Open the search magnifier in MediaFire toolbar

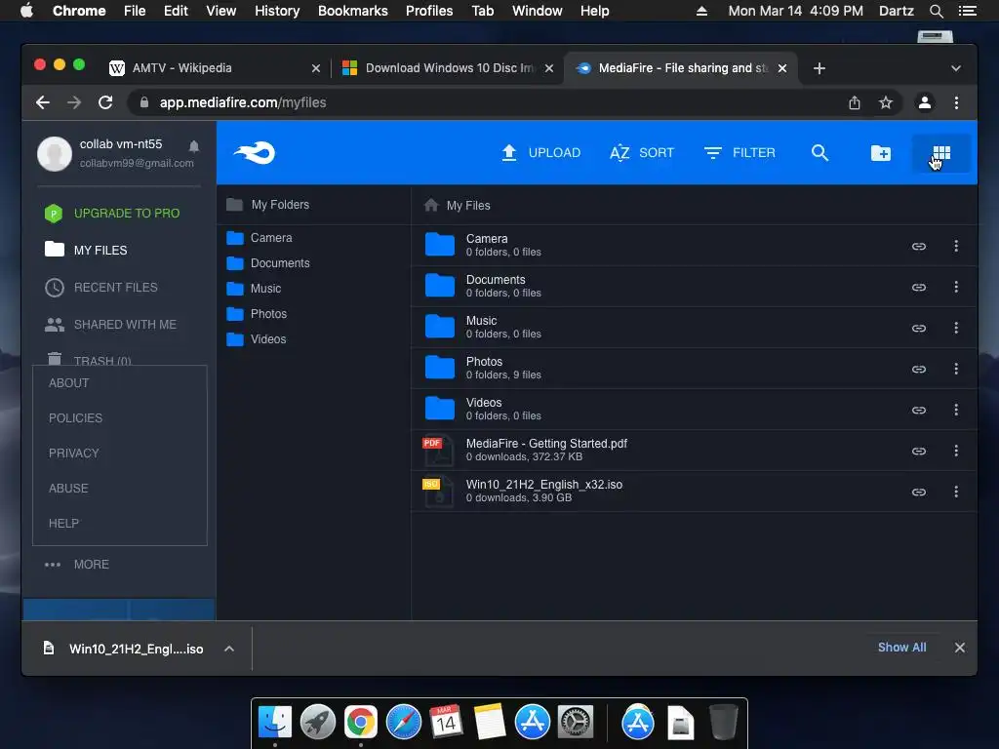click(x=819, y=153)
